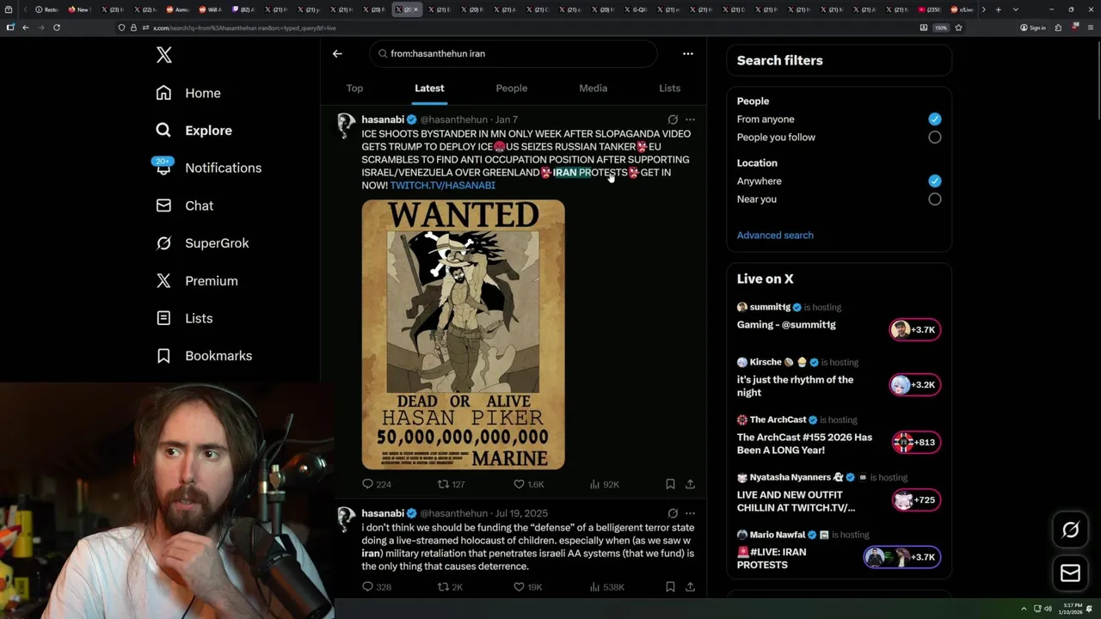Screen dimensions: 1101x619
Task: Open the browser hamburger menu
Action: coord(1092,28)
